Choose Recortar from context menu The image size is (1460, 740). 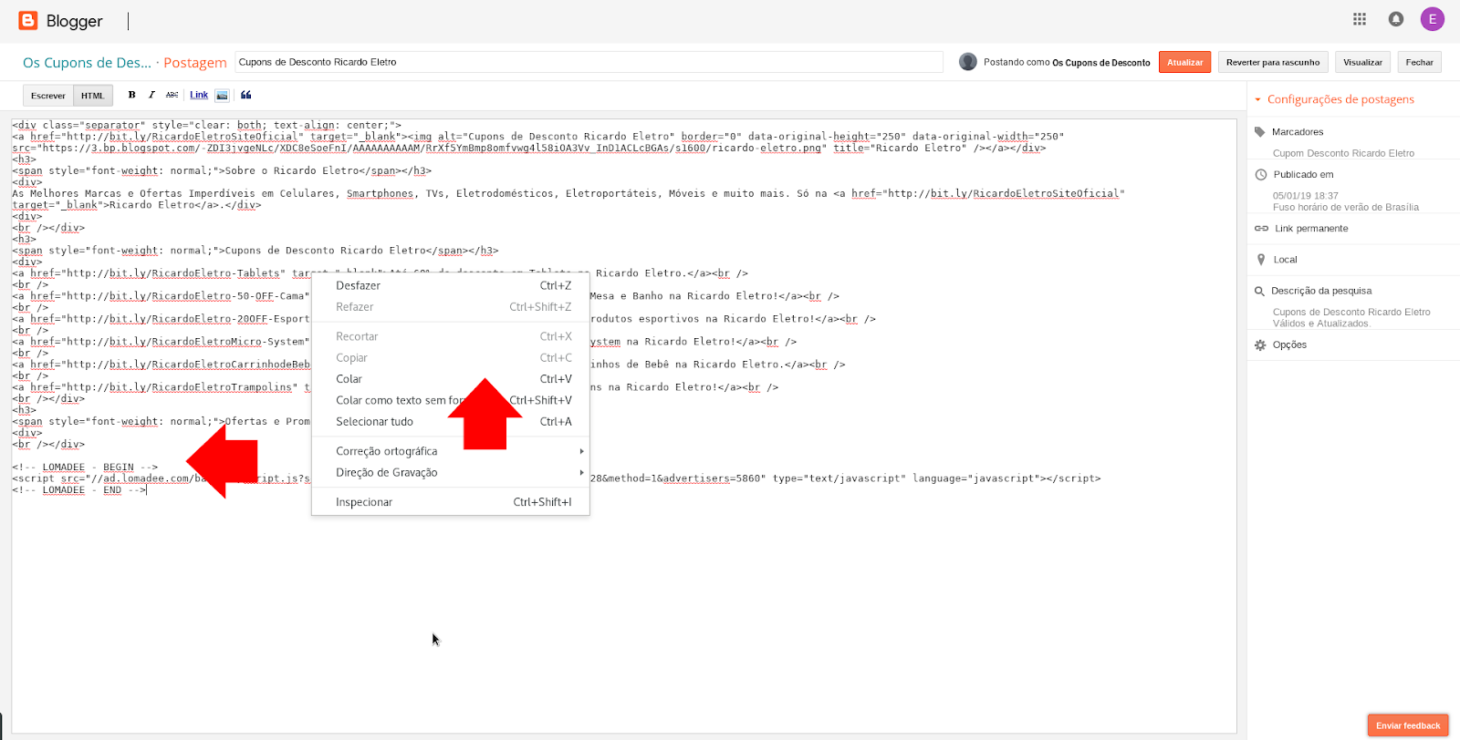point(451,336)
